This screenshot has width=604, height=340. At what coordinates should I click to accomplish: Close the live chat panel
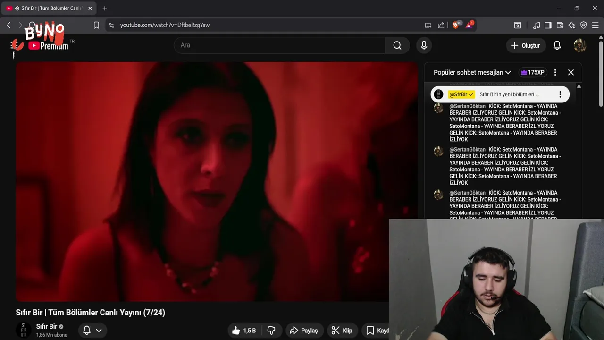coord(571,72)
